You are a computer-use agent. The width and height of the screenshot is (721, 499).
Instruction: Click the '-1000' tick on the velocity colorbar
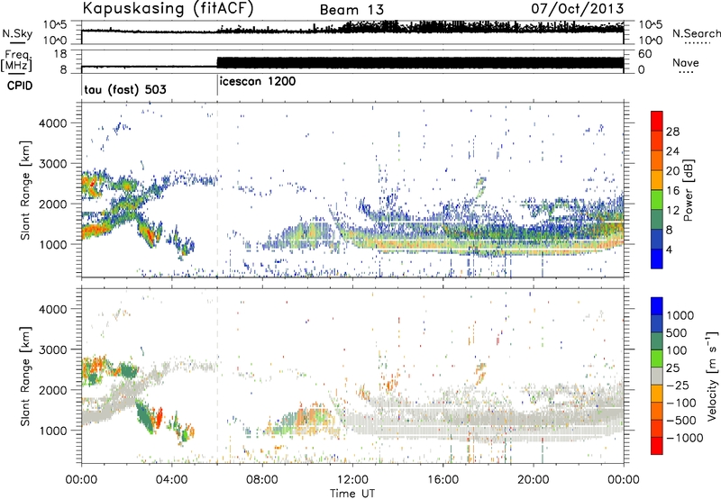click(x=684, y=438)
